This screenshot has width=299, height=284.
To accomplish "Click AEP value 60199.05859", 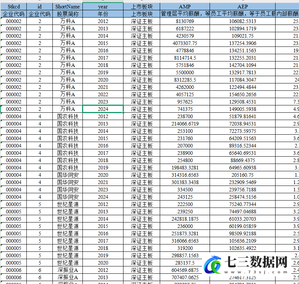I will 243,226.
